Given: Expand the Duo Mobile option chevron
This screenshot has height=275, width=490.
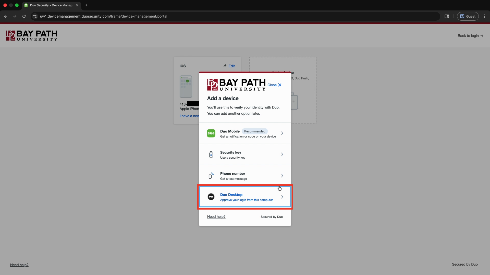Looking at the screenshot, I should [x=282, y=133].
